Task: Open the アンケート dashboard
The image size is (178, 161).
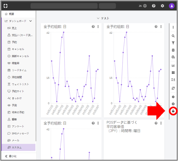Action: click(18, 126)
